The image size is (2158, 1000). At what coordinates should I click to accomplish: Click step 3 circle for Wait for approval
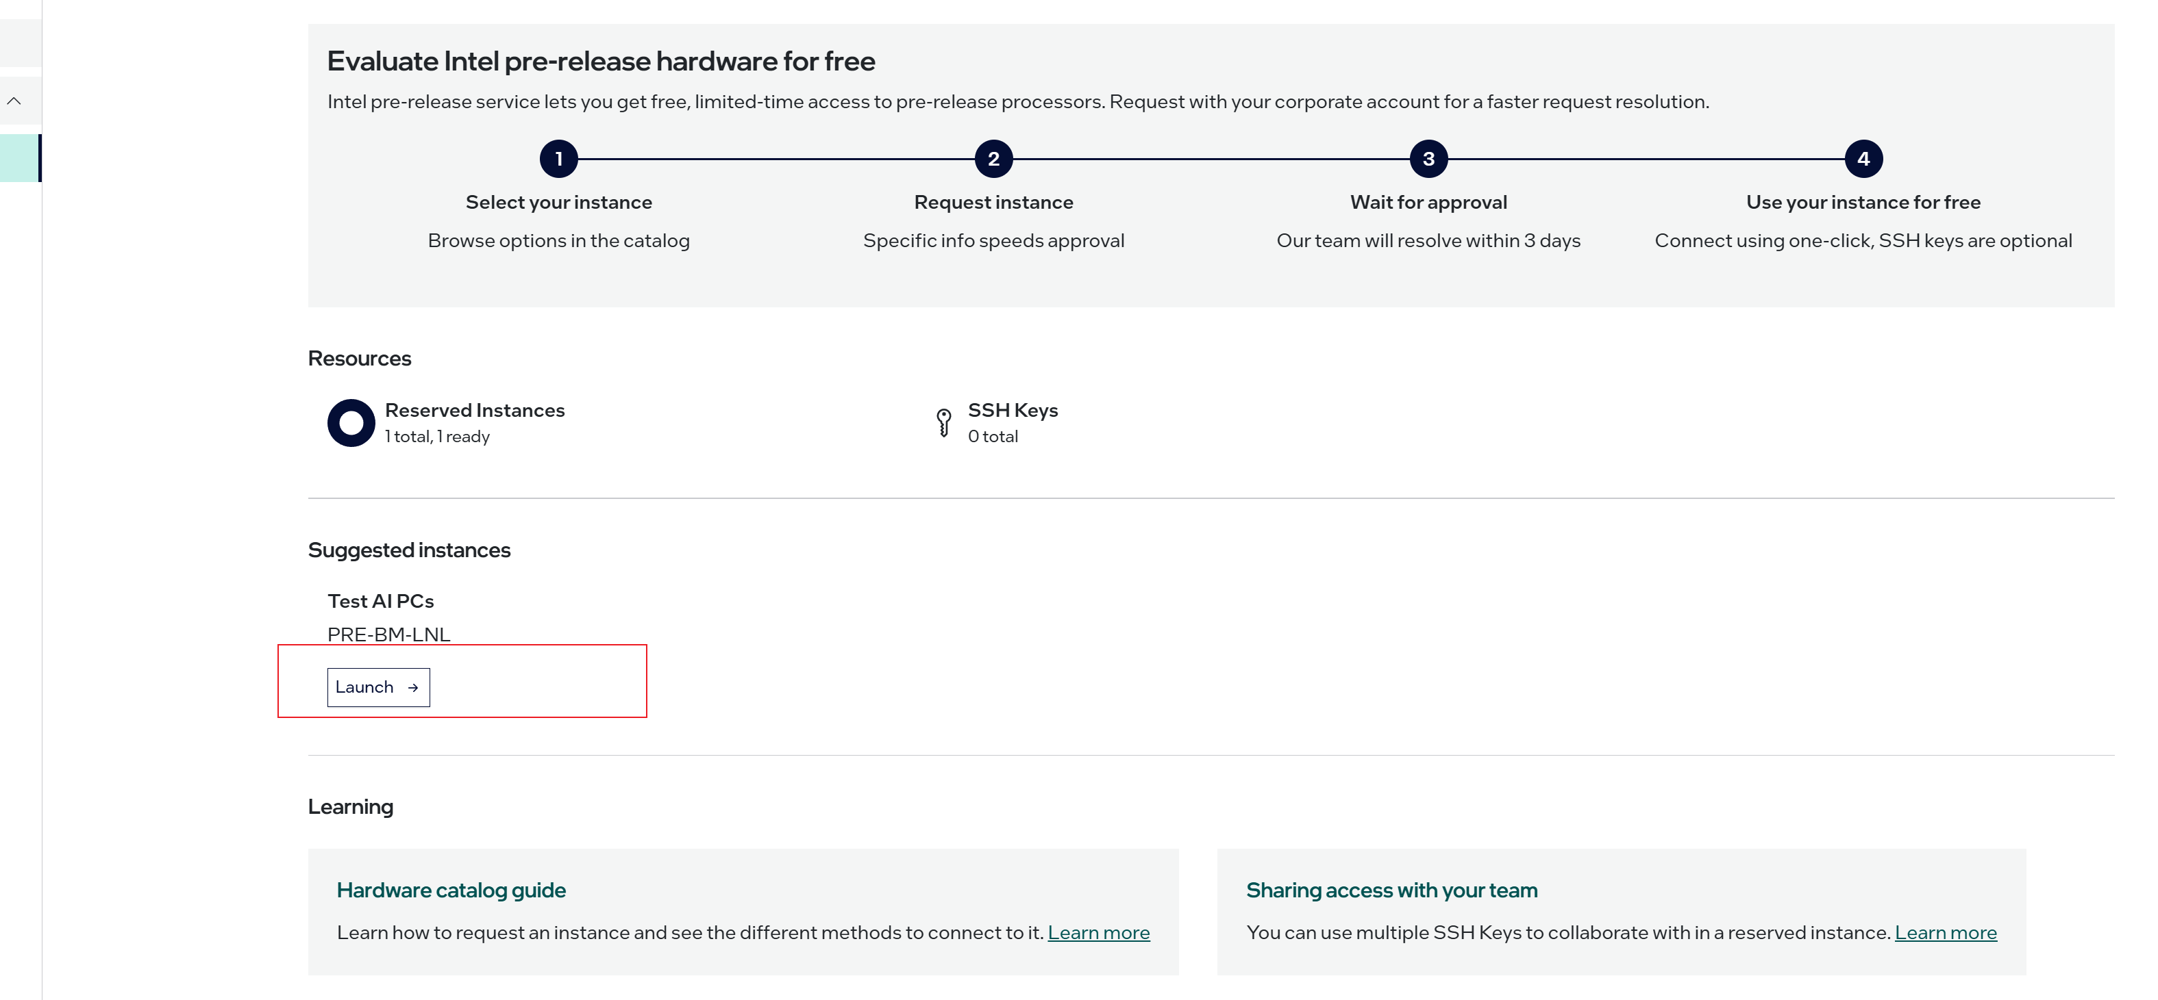point(1428,159)
